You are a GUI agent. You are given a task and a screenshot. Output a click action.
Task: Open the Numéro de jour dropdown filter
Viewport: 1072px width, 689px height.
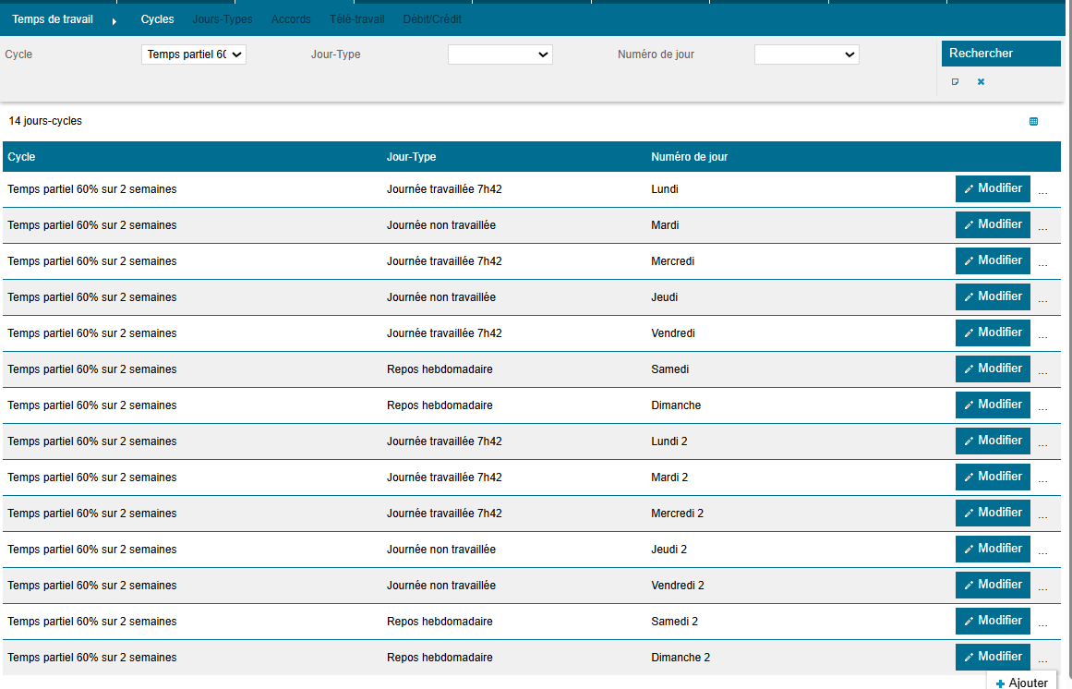pyautogui.click(x=806, y=54)
